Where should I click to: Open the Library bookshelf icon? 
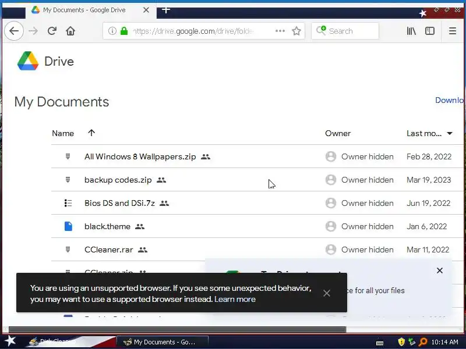(x=411, y=31)
